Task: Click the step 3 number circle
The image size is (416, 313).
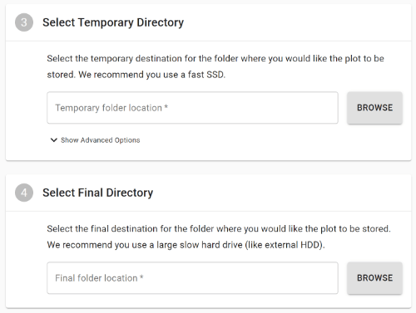Action: tap(24, 22)
